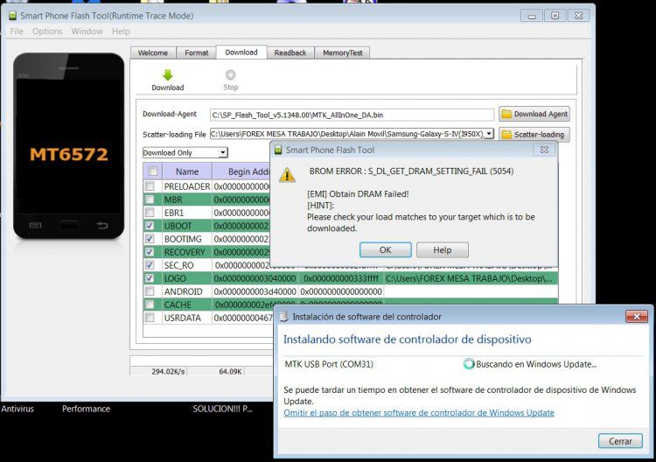
Task: Open the File menu
Action: 17,31
